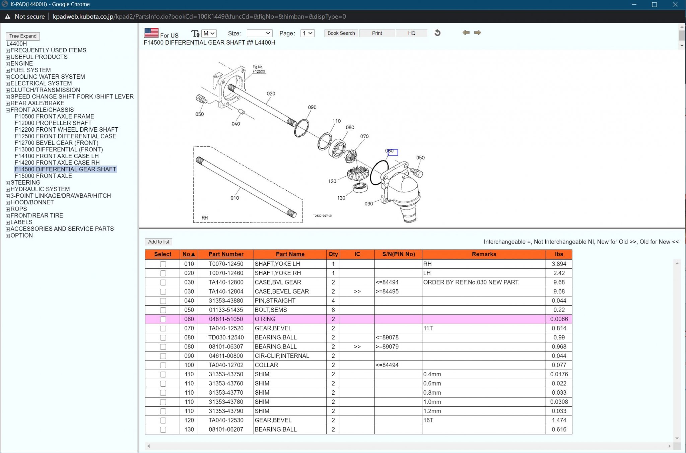Expand ROPS tree node

[x=8, y=209]
